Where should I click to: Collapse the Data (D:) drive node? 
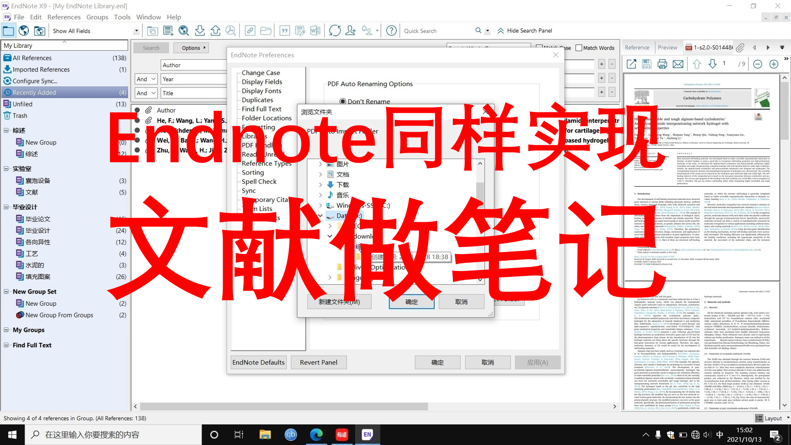pyautogui.click(x=320, y=216)
